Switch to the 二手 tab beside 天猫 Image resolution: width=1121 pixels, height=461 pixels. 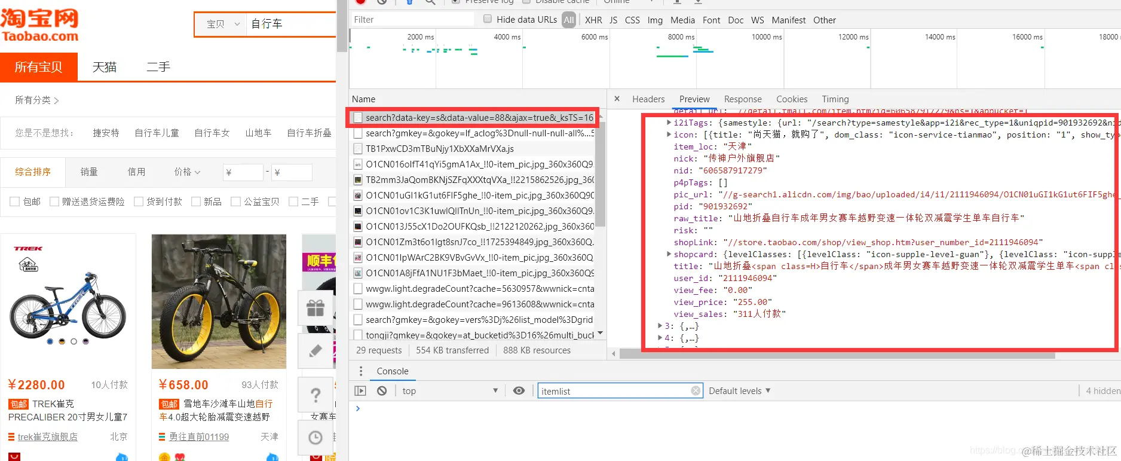[x=158, y=67]
